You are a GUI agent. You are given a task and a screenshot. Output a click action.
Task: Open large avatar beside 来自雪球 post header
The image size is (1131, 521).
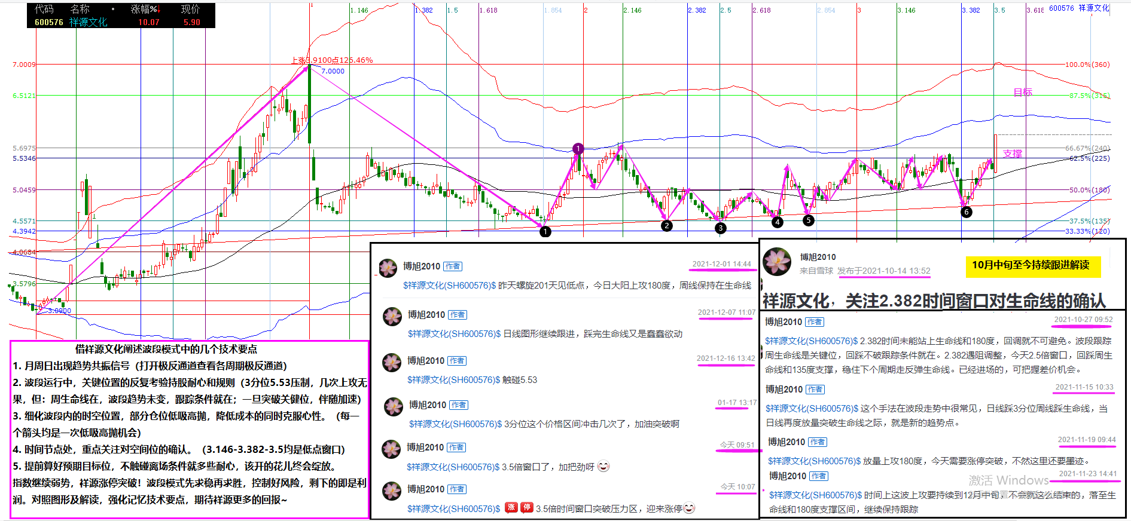tap(778, 262)
